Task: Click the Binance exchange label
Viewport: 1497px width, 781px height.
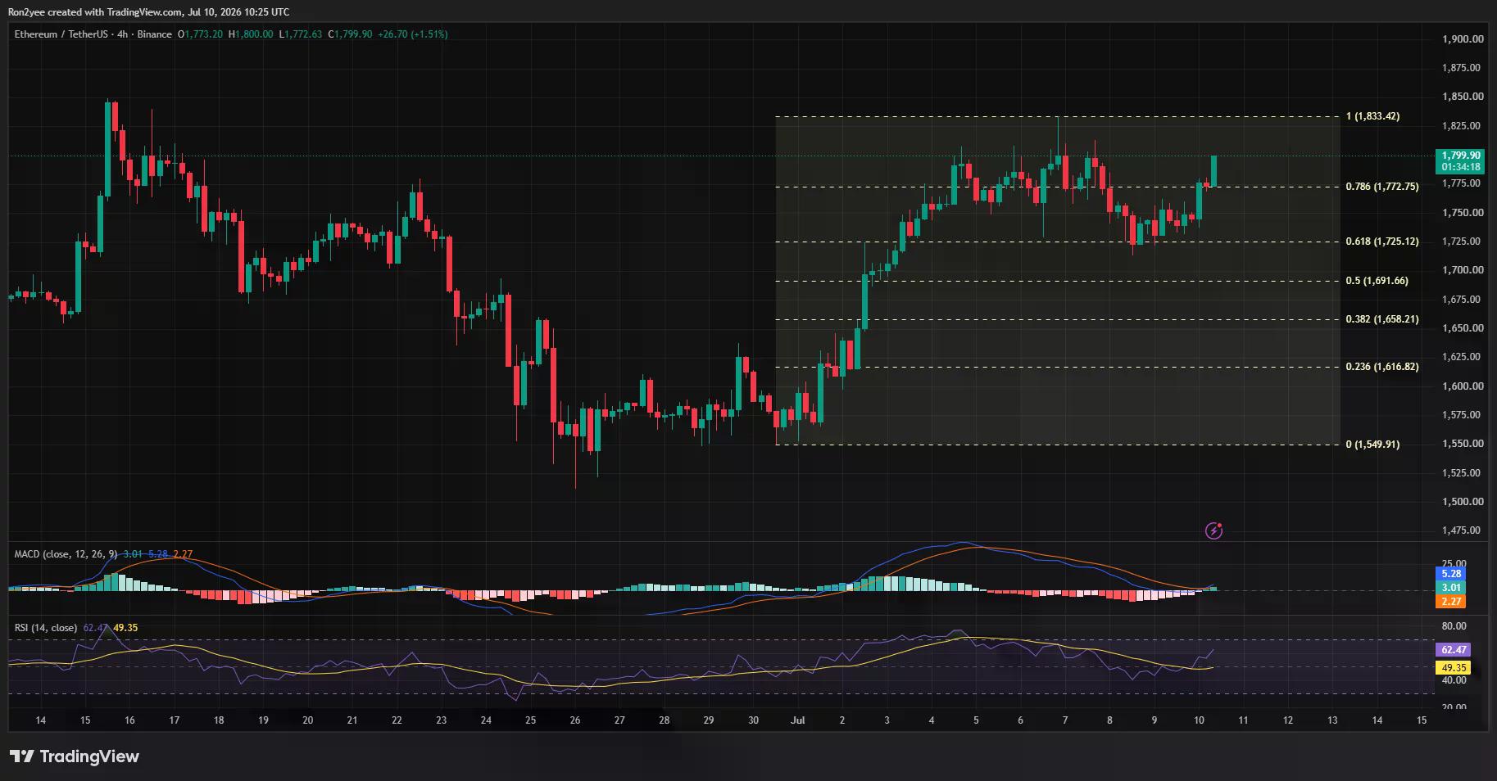Action: tap(155, 34)
